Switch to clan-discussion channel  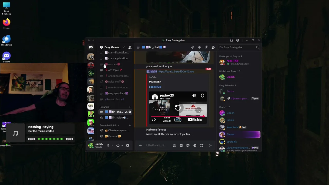[x=115, y=52]
